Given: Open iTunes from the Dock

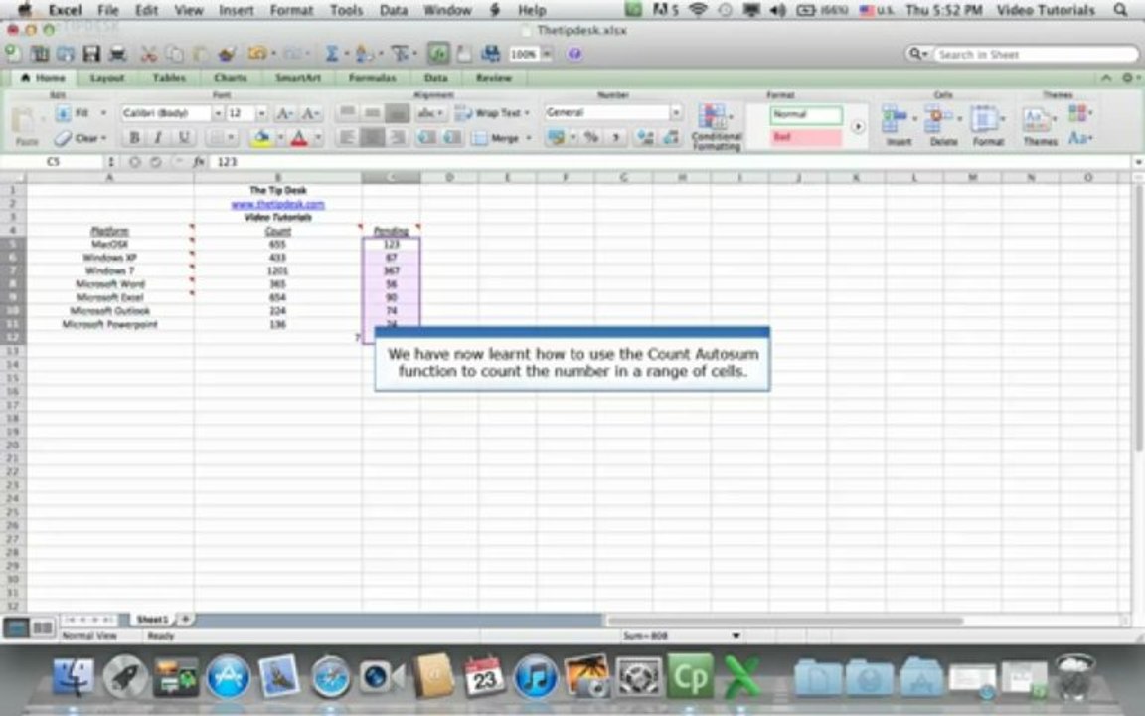Looking at the screenshot, I should [536, 676].
